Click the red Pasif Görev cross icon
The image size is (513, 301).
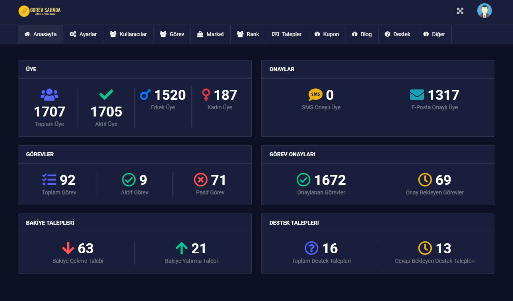(x=201, y=180)
